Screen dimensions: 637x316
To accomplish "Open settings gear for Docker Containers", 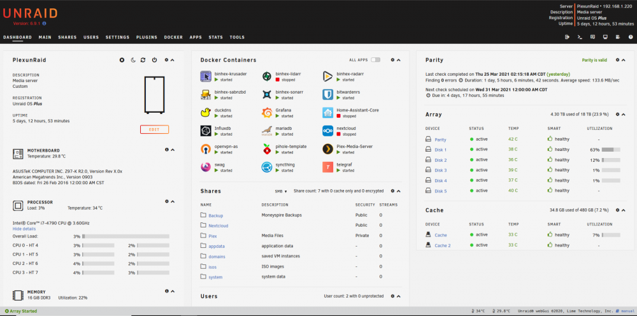I will pos(392,60).
